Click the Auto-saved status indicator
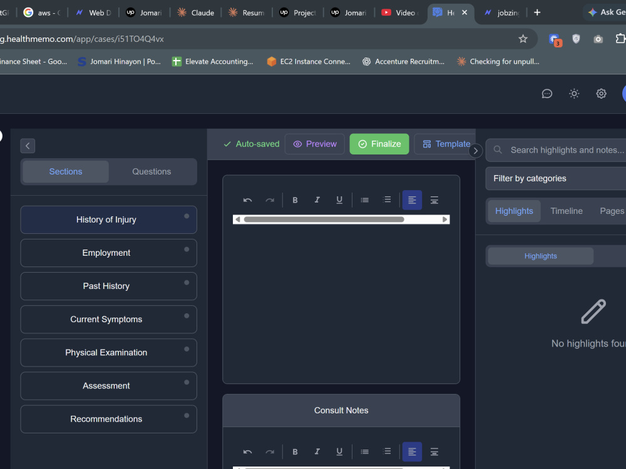Screen dimensions: 626x469 (x=252, y=144)
